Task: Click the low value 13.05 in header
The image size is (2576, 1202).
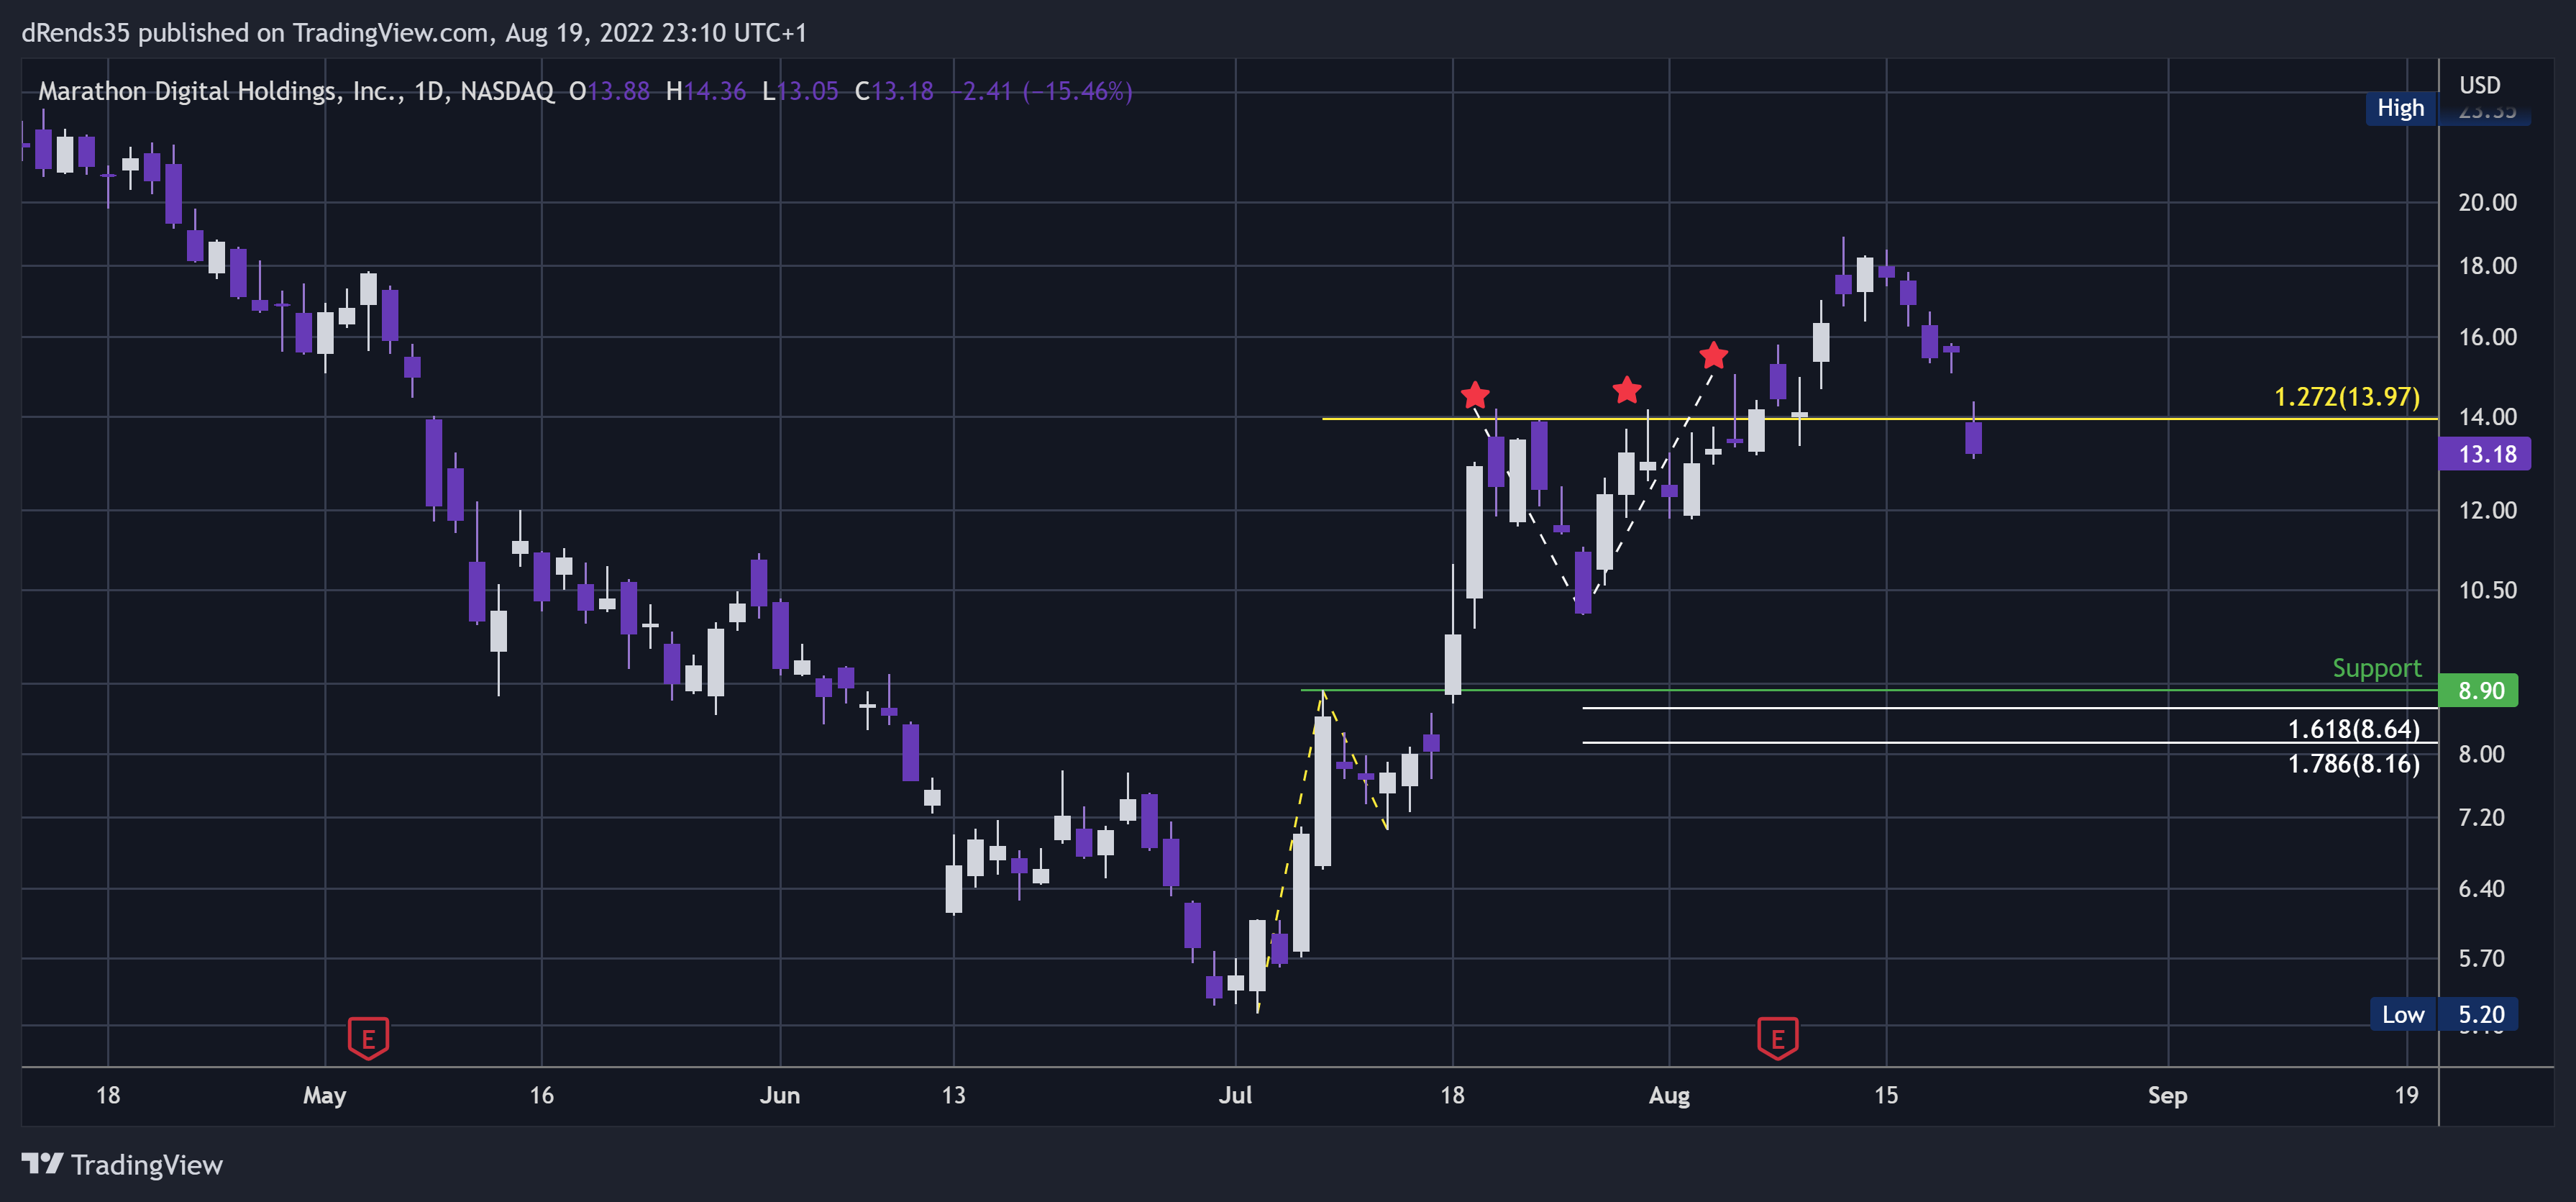Action: pyautogui.click(x=807, y=91)
